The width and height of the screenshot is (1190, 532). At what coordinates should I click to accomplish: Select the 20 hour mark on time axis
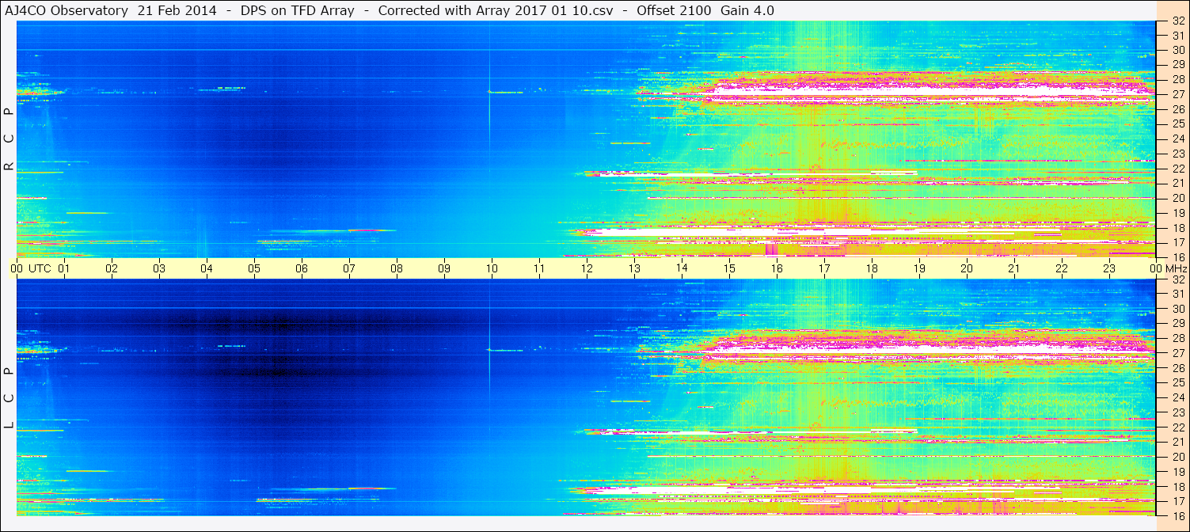click(x=967, y=268)
